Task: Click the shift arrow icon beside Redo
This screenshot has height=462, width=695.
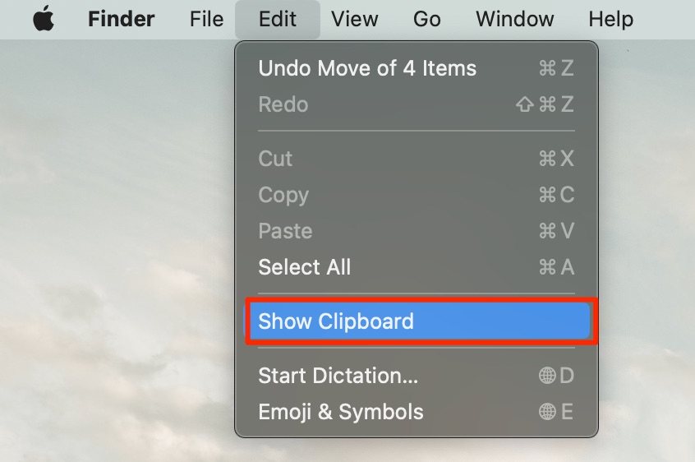Action: pos(525,104)
